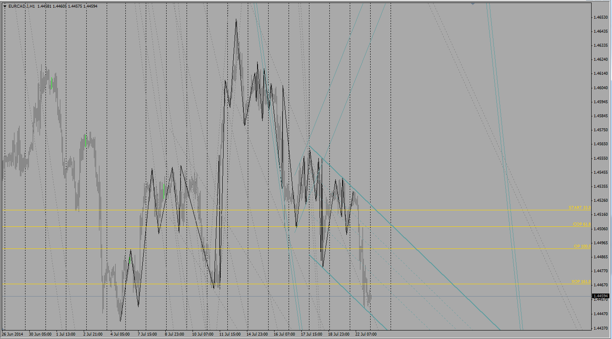Viewport: 612px width, 339px height.
Task: Select the XOP 161.0 level label
Action: point(581,282)
